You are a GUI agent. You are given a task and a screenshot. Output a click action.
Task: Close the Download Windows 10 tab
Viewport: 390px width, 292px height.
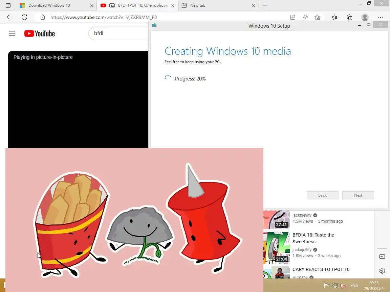[92, 5]
